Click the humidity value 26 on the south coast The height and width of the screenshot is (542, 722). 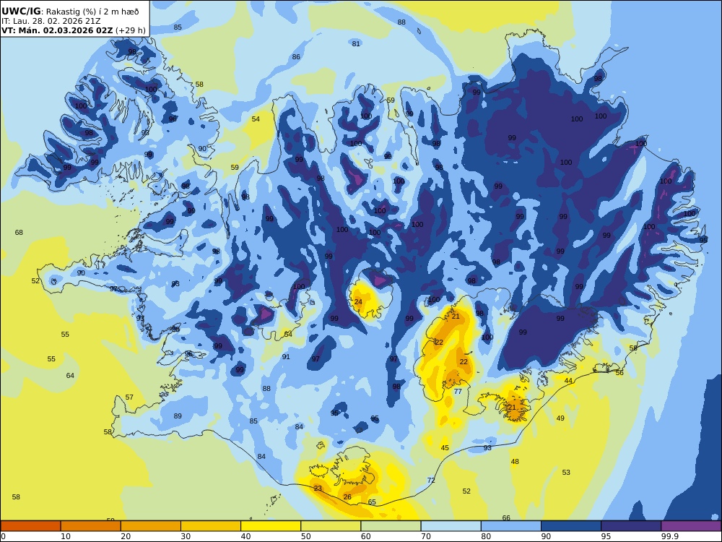click(x=348, y=496)
